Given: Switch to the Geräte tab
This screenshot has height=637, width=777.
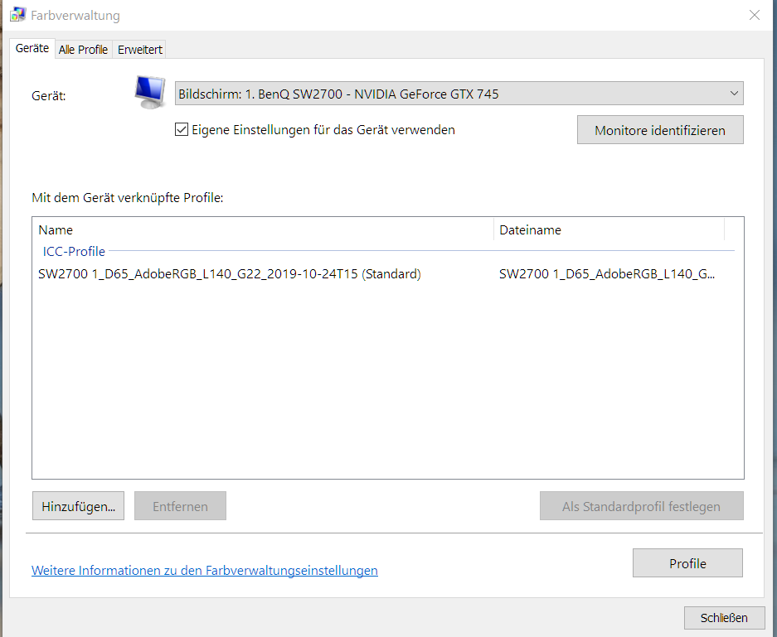Looking at the screenshot, I should [x=32, y=49].
